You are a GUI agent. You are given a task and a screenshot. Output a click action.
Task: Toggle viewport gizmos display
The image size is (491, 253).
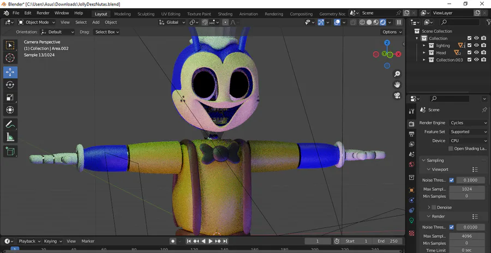pos(321,22)
